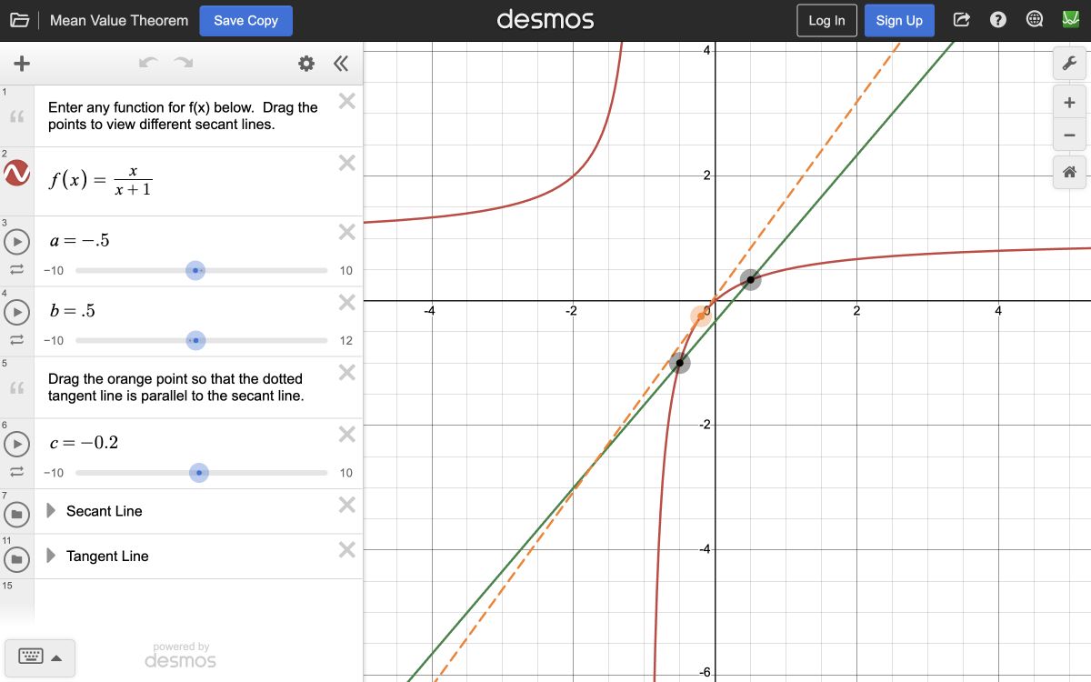Open expression list settings gear
1091x682 pixels.
306,64
